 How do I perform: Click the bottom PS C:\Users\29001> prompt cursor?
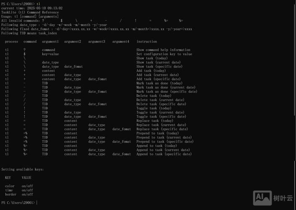coord(37,203)
